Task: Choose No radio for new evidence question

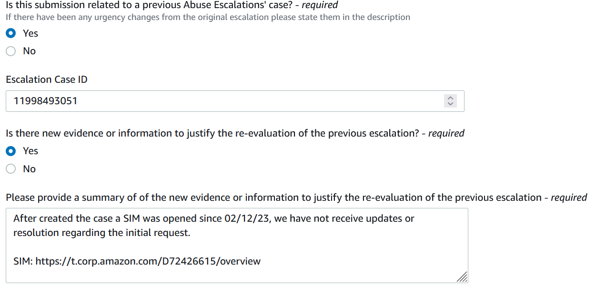Action: (x=11, y=169)
